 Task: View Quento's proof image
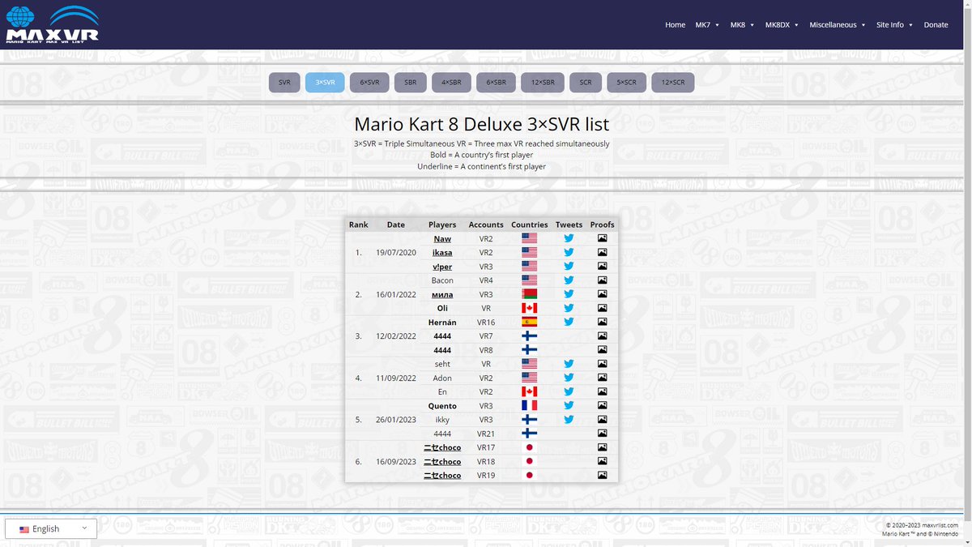(x=602, y=405)
